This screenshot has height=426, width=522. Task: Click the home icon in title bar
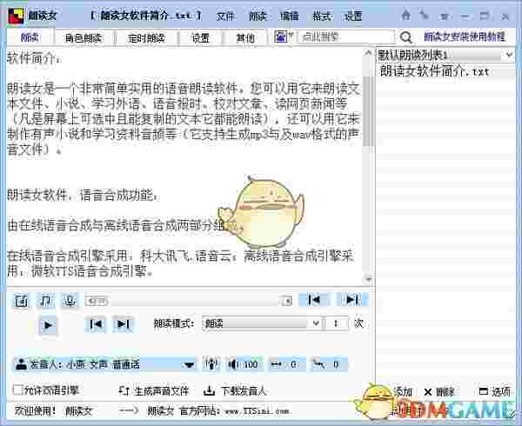[x=405, y=15]
